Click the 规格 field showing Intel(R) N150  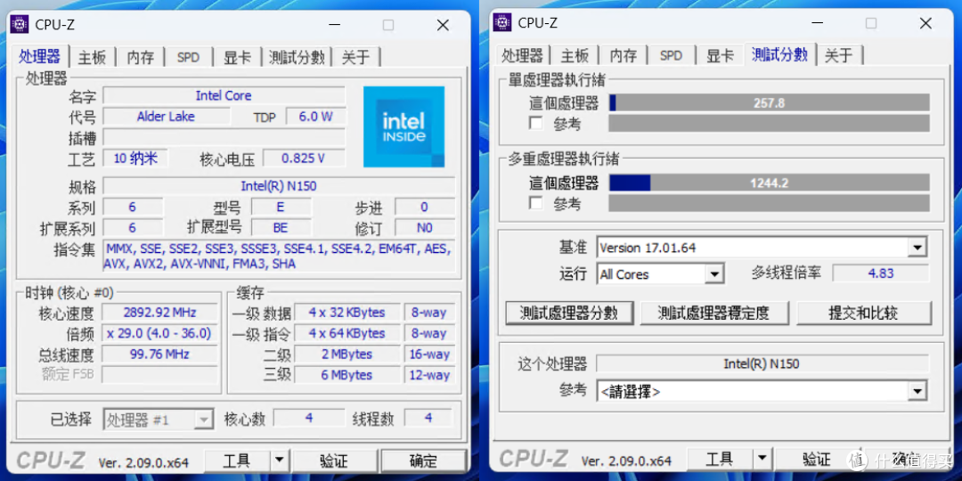point(279,186)
